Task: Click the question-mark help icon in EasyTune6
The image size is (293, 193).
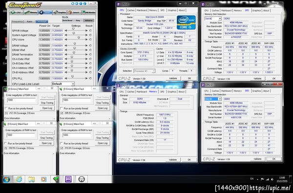Action: point(81,3)
